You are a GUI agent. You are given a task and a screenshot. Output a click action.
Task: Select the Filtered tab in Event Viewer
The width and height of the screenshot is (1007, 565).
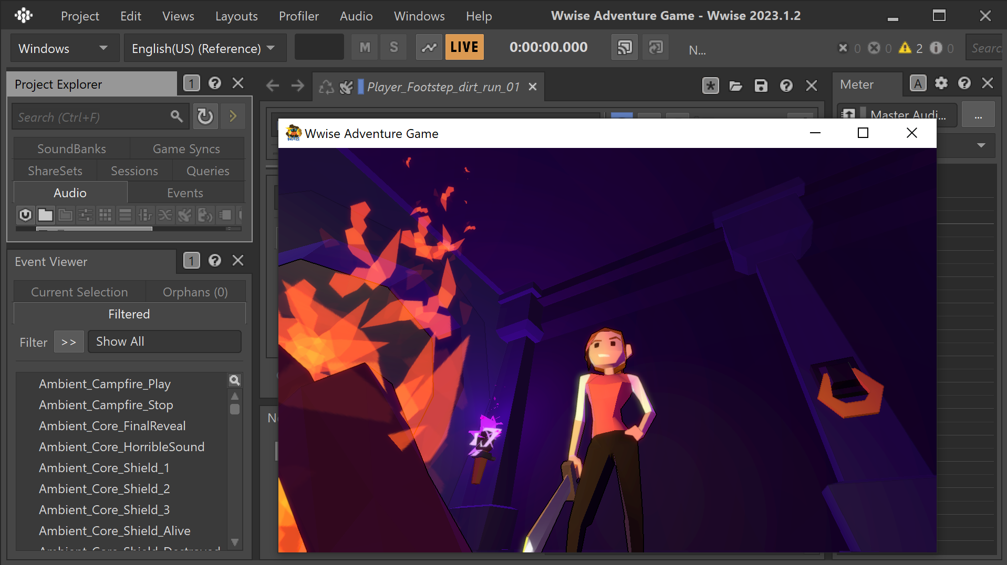click(129, 314)
